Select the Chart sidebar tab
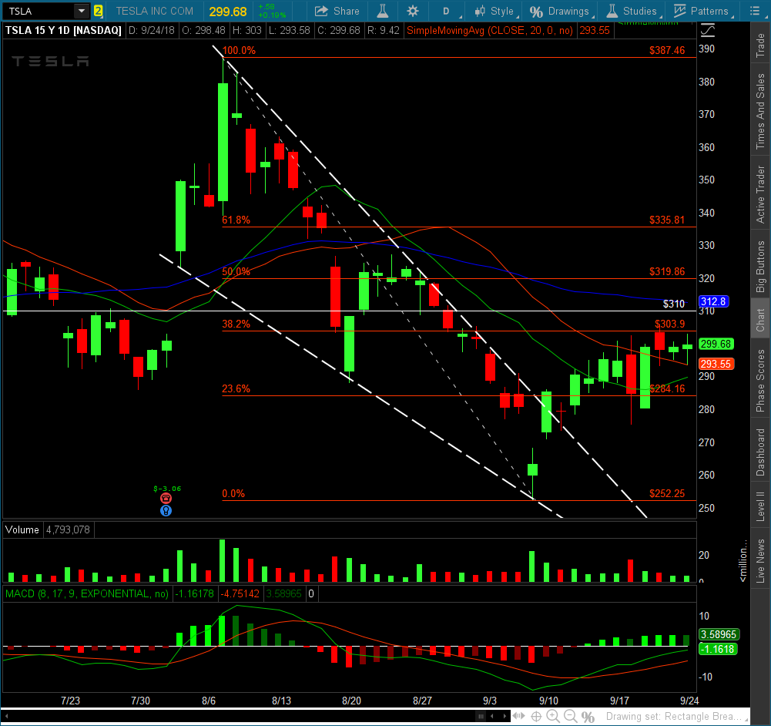771x726 pixels. (x=761, y=320)
